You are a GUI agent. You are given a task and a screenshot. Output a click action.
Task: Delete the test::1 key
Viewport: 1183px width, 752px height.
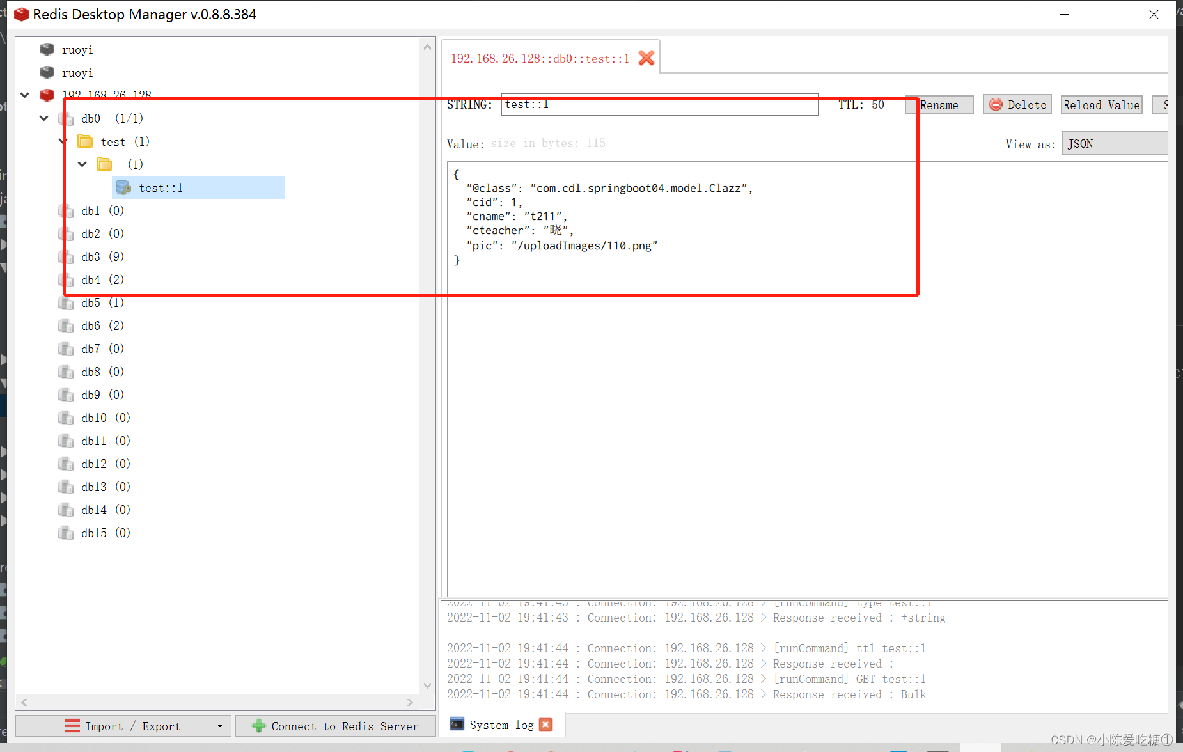coord(1017,105)
